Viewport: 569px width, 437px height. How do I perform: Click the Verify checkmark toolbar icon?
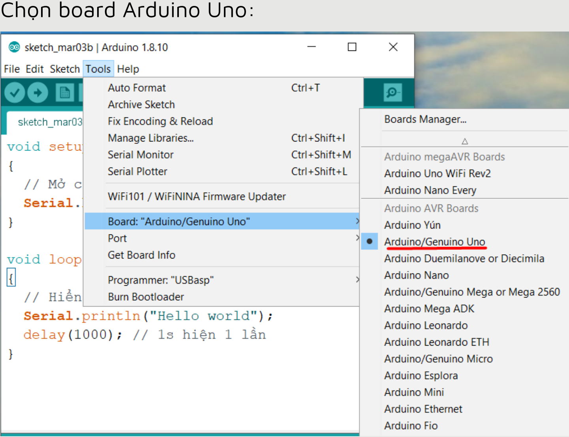point(15,93)
